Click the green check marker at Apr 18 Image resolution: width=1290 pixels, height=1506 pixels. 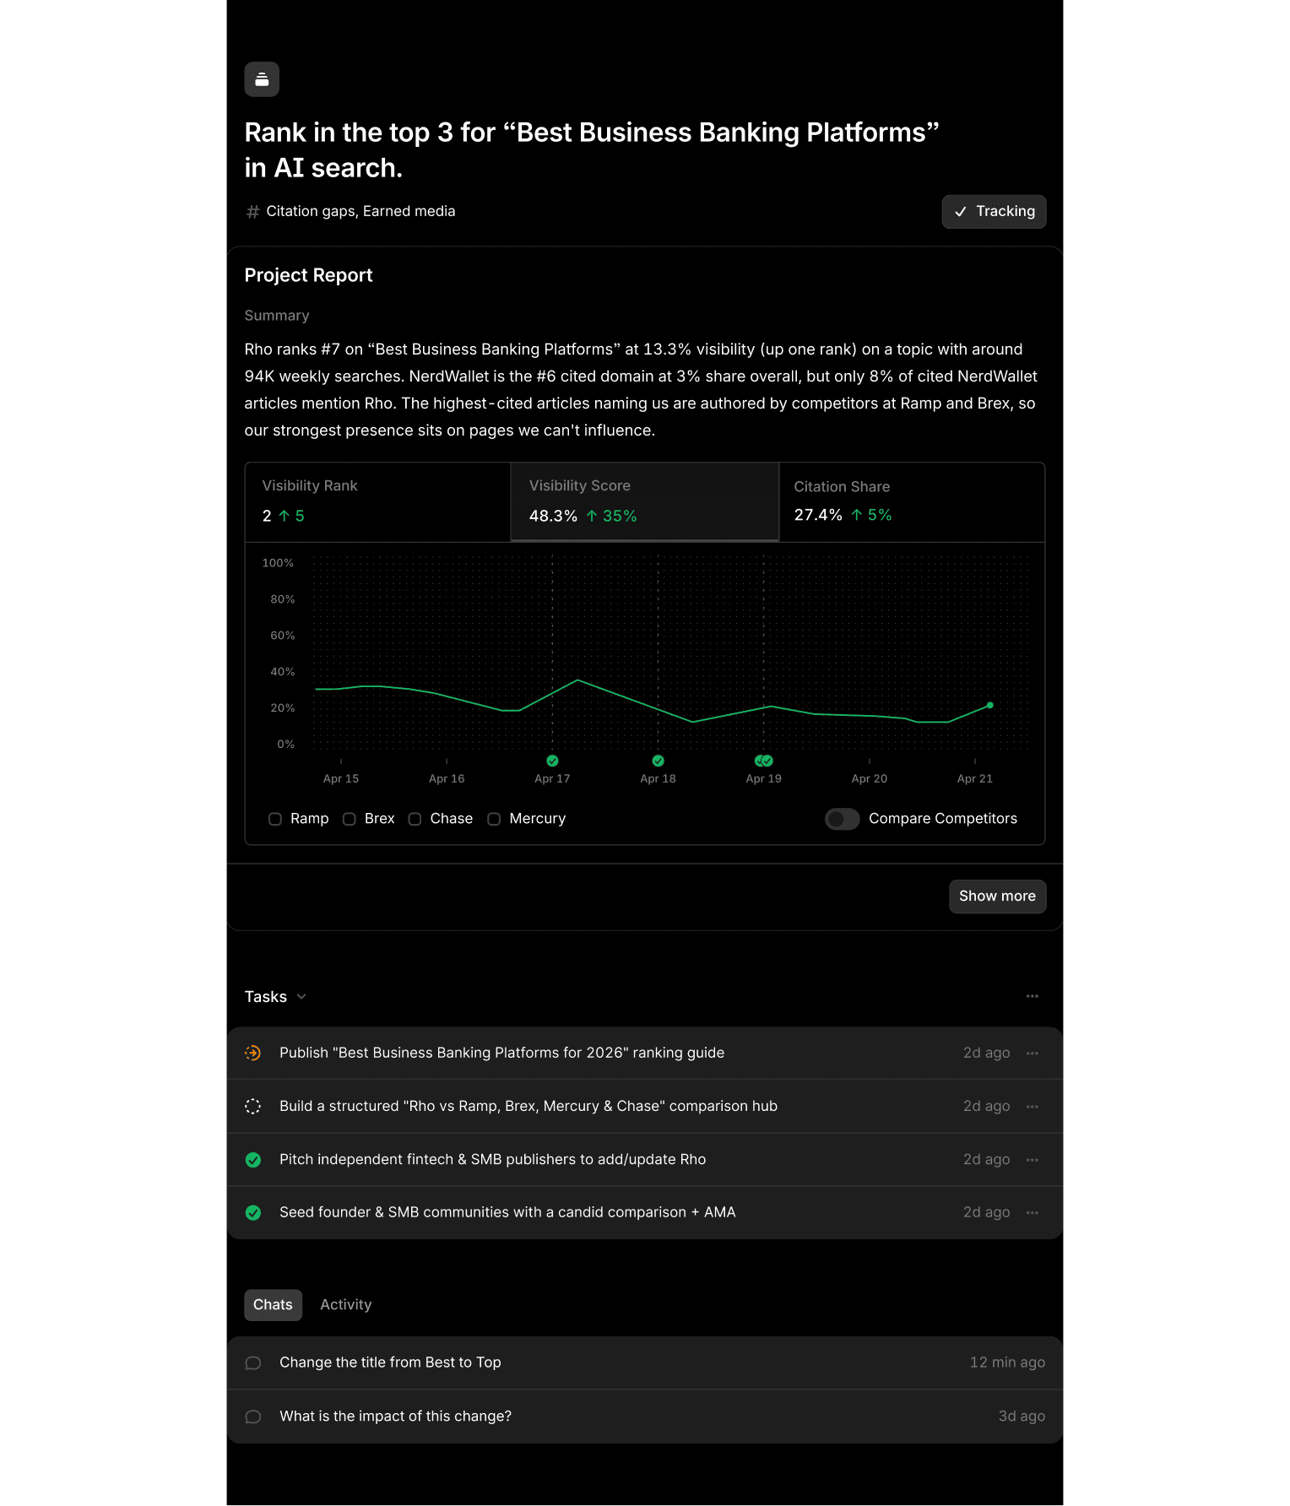point(658,761)
